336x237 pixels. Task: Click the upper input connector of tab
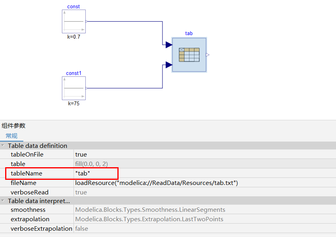coord(169,45)
